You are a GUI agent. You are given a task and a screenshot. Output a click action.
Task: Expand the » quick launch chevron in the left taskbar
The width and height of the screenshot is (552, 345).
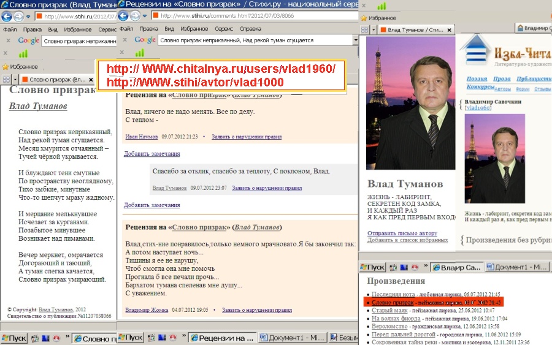pos(67,337)
